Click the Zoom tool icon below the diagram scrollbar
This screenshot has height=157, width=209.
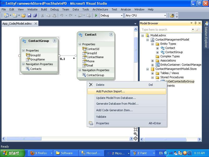coord(136,133)
